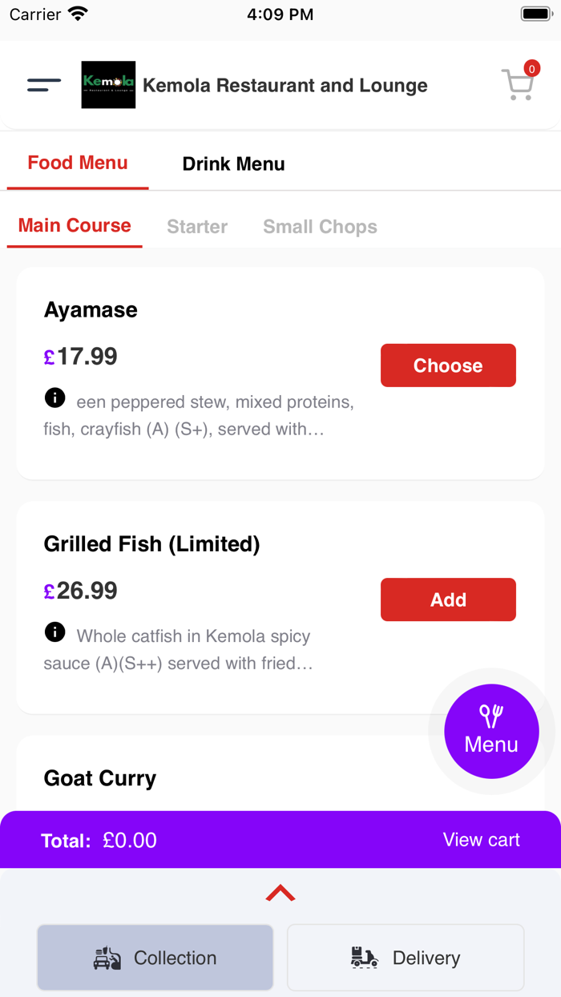
Task: Open View cart in the total bar
Action: pos(481,839)
